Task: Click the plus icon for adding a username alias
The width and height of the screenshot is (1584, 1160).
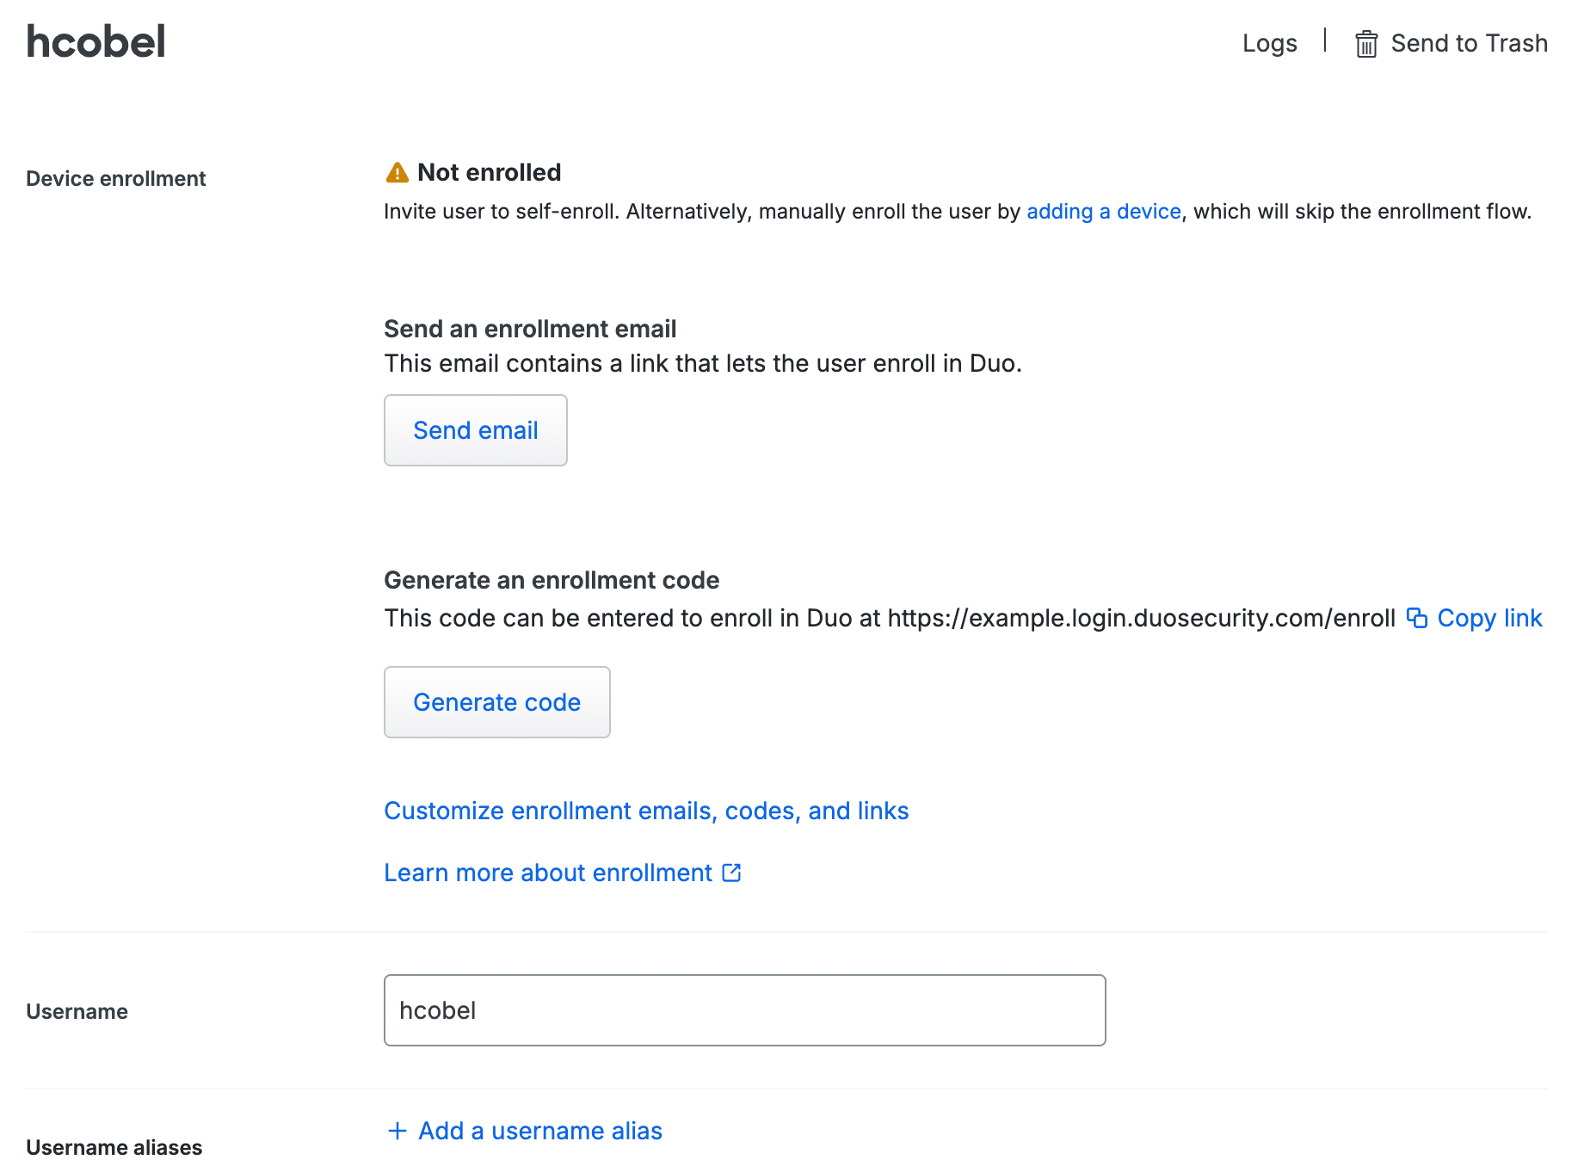Action: click(398, 1130)
